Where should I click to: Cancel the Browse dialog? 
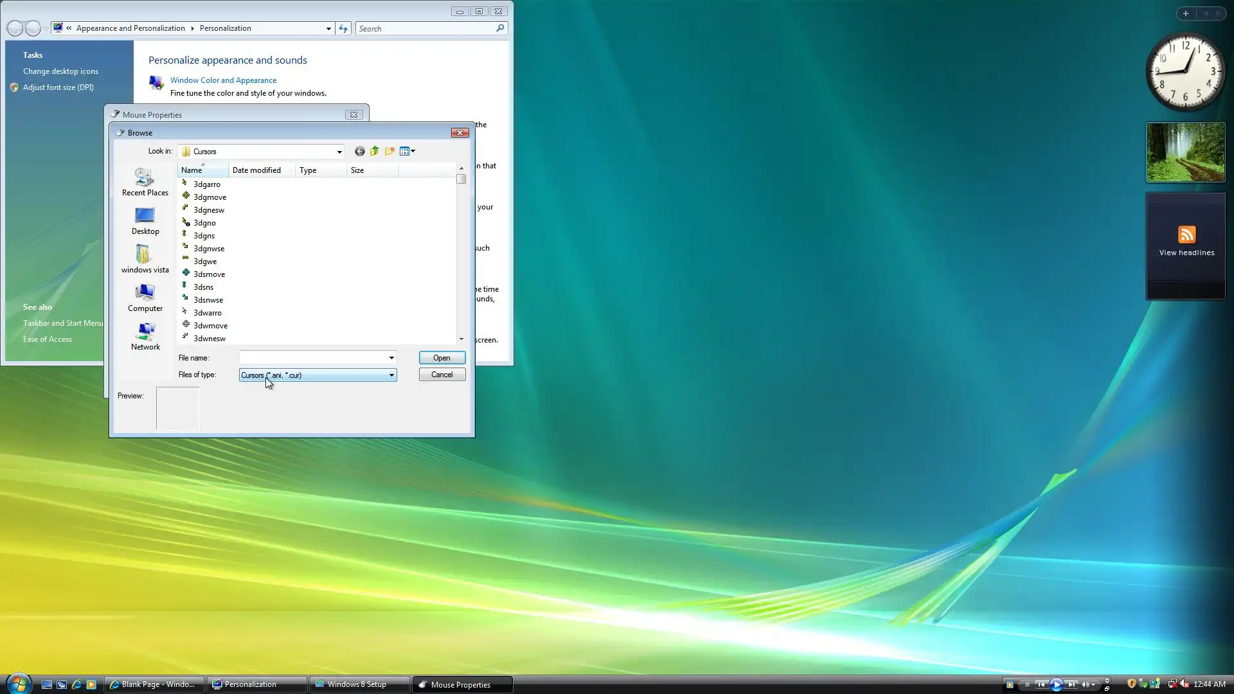click(442, 375)
